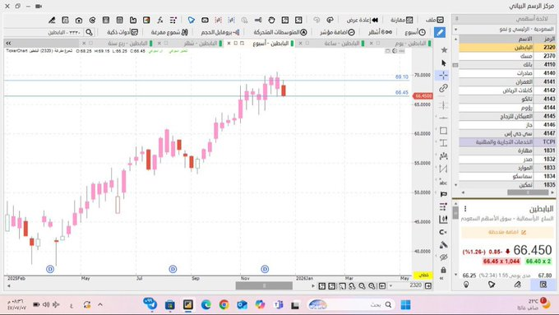Select the horizontal line drawing tool
Screen dimensions: 559x315
click(x=443, y=118)
